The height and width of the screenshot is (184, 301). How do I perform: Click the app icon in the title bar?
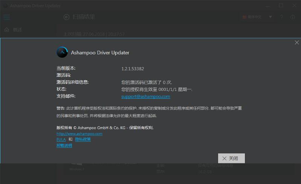[5, 5]
